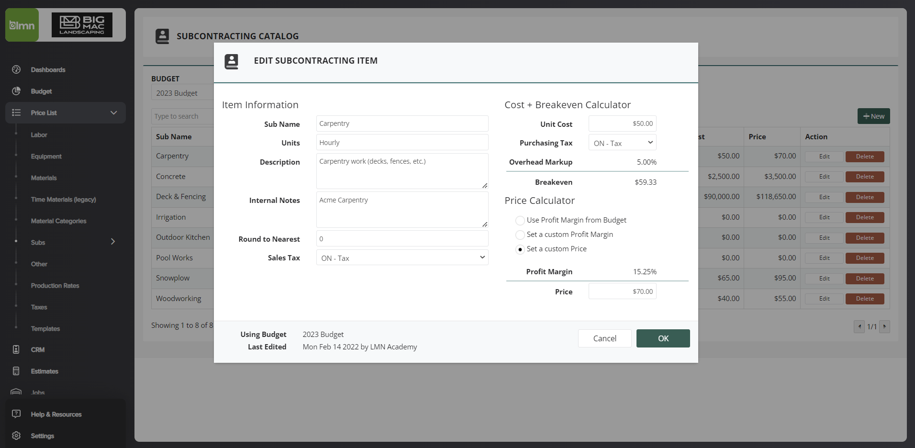This screenshot has height=448, width=915.
Task: Select Set a custom Profit Margin
Action: click(520, 235)
